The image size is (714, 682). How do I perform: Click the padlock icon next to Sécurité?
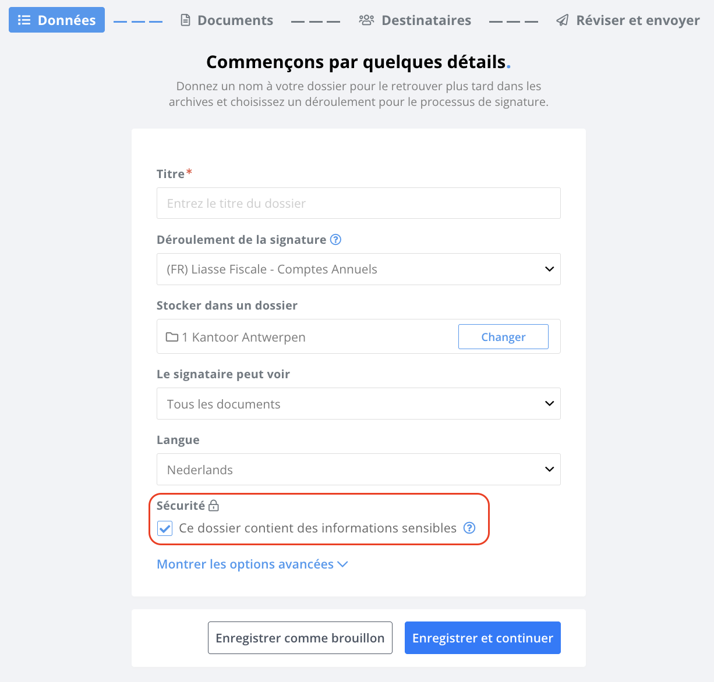pyautogui.click(x=214, y=505)
